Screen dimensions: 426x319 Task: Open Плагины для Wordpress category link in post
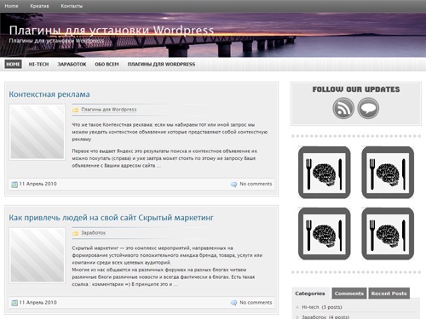point(109,110)
